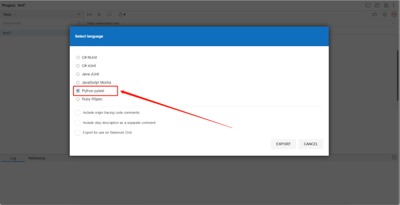Switch to the Log tab
Image resolution: width=400 pixels, height=205 pixels.
(x=13, y=158)
